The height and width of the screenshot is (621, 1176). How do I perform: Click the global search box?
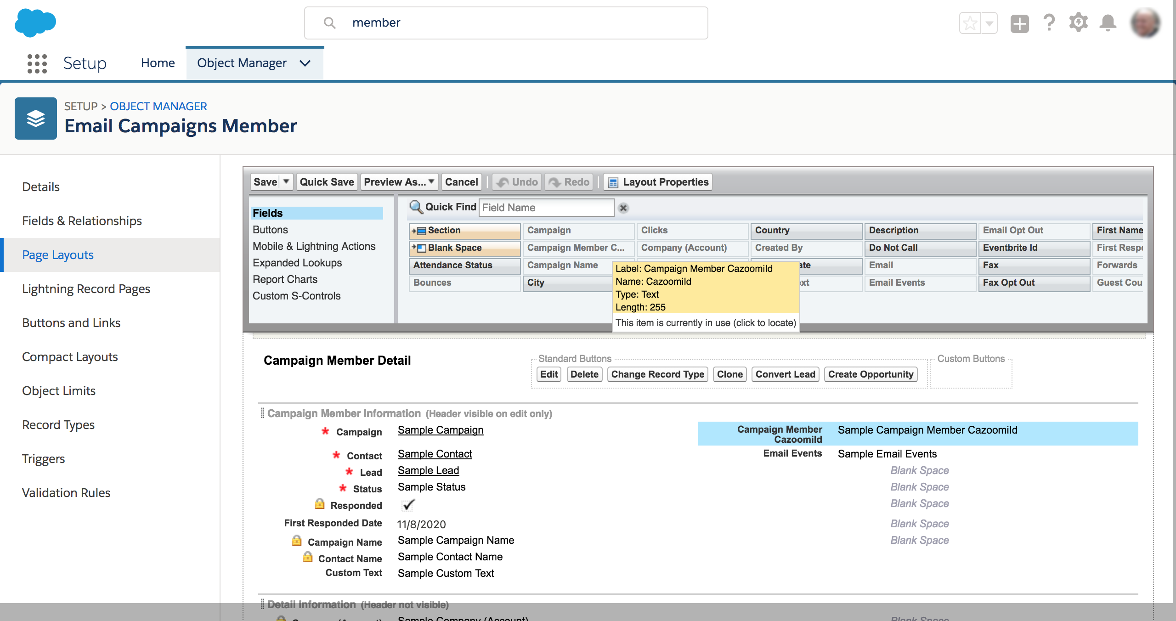point(506,23)
